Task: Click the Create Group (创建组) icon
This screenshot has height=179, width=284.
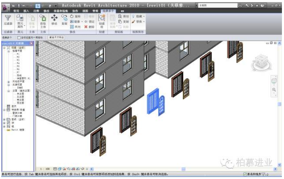Action: click(x=102, y=19)
